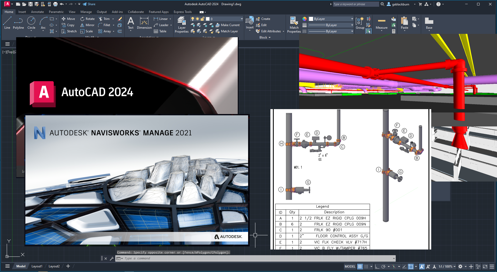Open the Layer Properties manager
This screenshot has width=497, height=272.
pyautogui.click(x=181, y=25)
